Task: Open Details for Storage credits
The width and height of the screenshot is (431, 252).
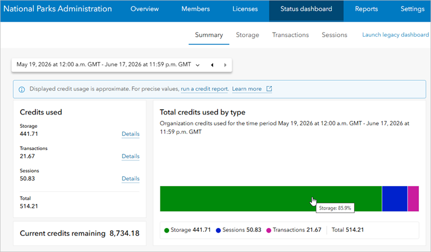Action: tap(131, 134)
